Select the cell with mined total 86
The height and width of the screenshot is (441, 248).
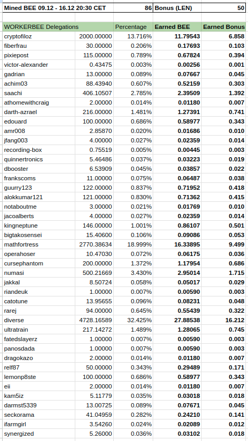coord(133,8)
